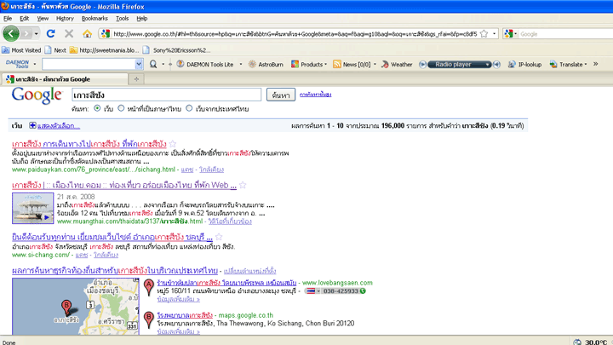Launch DAEMON Tools Lite from toolbar
Image resolution: width=613 pixels, height=345 pixels.
point(205,65)
